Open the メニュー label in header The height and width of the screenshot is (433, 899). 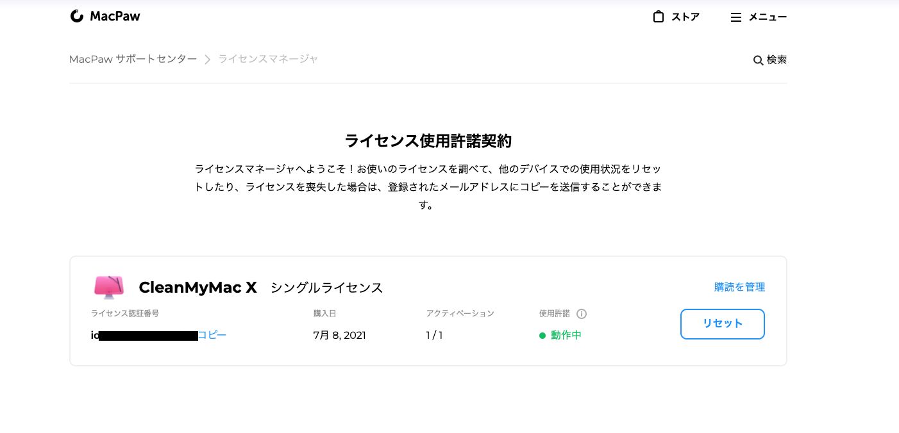point(768,17)
